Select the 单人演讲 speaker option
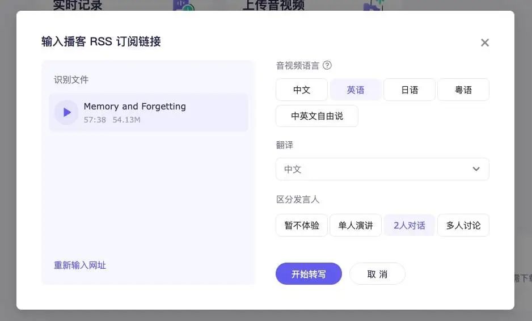 coord(356,225)
